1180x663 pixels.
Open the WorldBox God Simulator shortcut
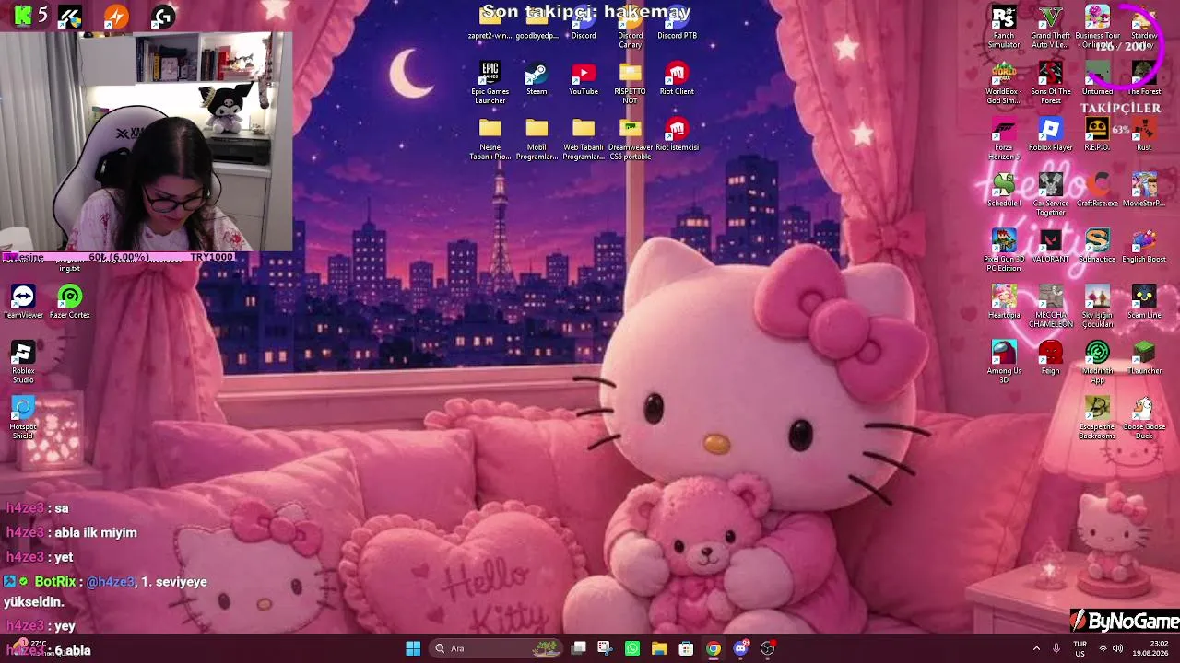tap(1004, 83)
